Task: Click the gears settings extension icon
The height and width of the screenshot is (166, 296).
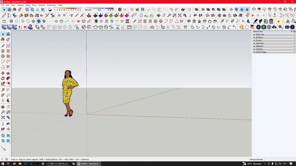Action: [x=281, y=27]
